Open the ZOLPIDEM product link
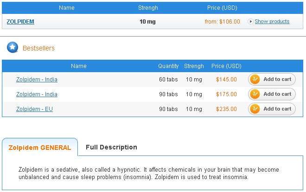 20,21
